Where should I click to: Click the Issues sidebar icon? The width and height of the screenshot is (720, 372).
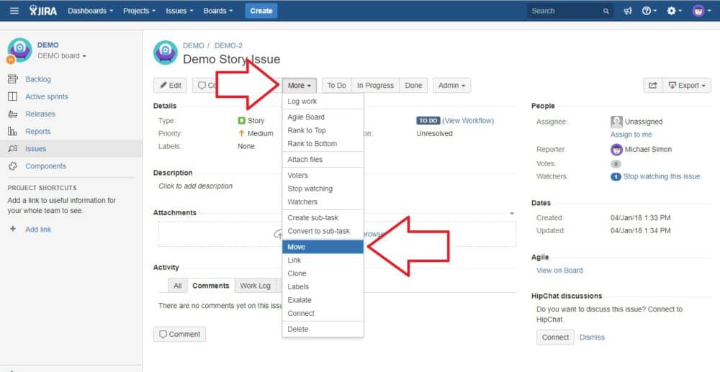pos(12,149)
